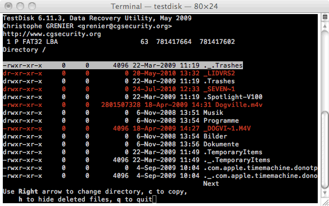The height and width of the screenshot is (206, 329).
Task: Close the Terminal window
Action: (8, 6)
